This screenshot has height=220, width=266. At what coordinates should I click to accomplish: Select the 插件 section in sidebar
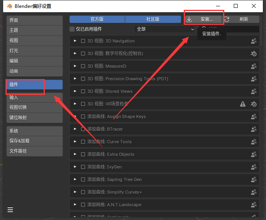tap(35, 85)
